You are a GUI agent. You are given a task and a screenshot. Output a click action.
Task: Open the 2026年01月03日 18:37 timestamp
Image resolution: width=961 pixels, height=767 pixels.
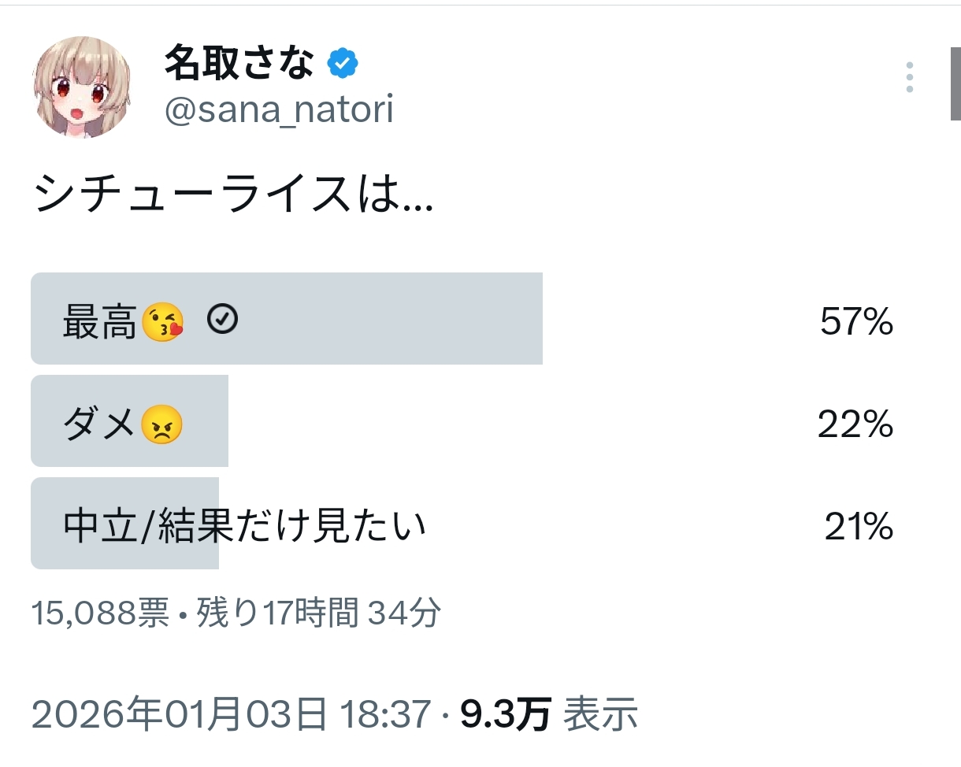pos(232,714)
